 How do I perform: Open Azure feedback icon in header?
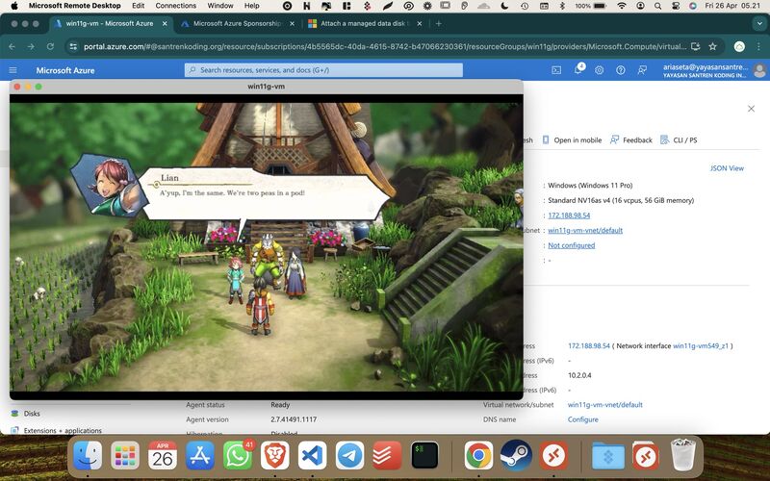point(642,70)
